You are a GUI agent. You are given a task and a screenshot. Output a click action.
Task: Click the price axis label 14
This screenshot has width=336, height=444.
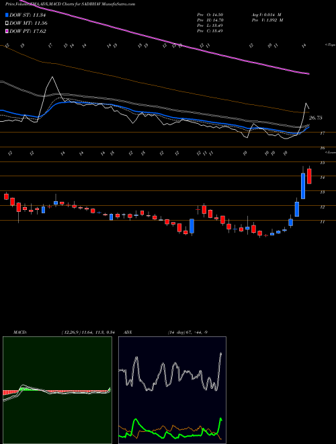coord(322,178)
